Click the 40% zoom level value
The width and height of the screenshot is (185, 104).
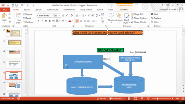click(x=177, y=99)
